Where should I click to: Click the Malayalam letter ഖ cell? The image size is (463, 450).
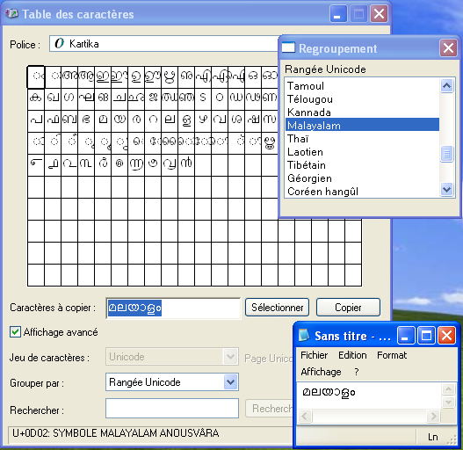coord(53,99)
